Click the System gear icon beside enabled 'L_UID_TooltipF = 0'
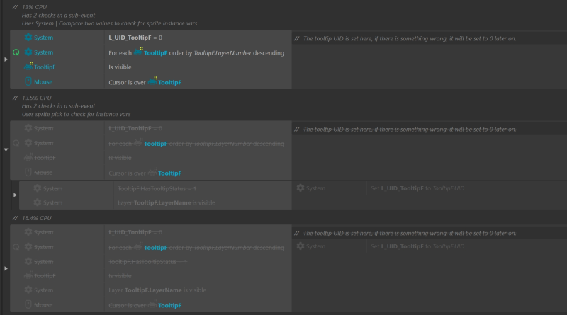This screenshot has height=315, width=567. pos(28,37)
